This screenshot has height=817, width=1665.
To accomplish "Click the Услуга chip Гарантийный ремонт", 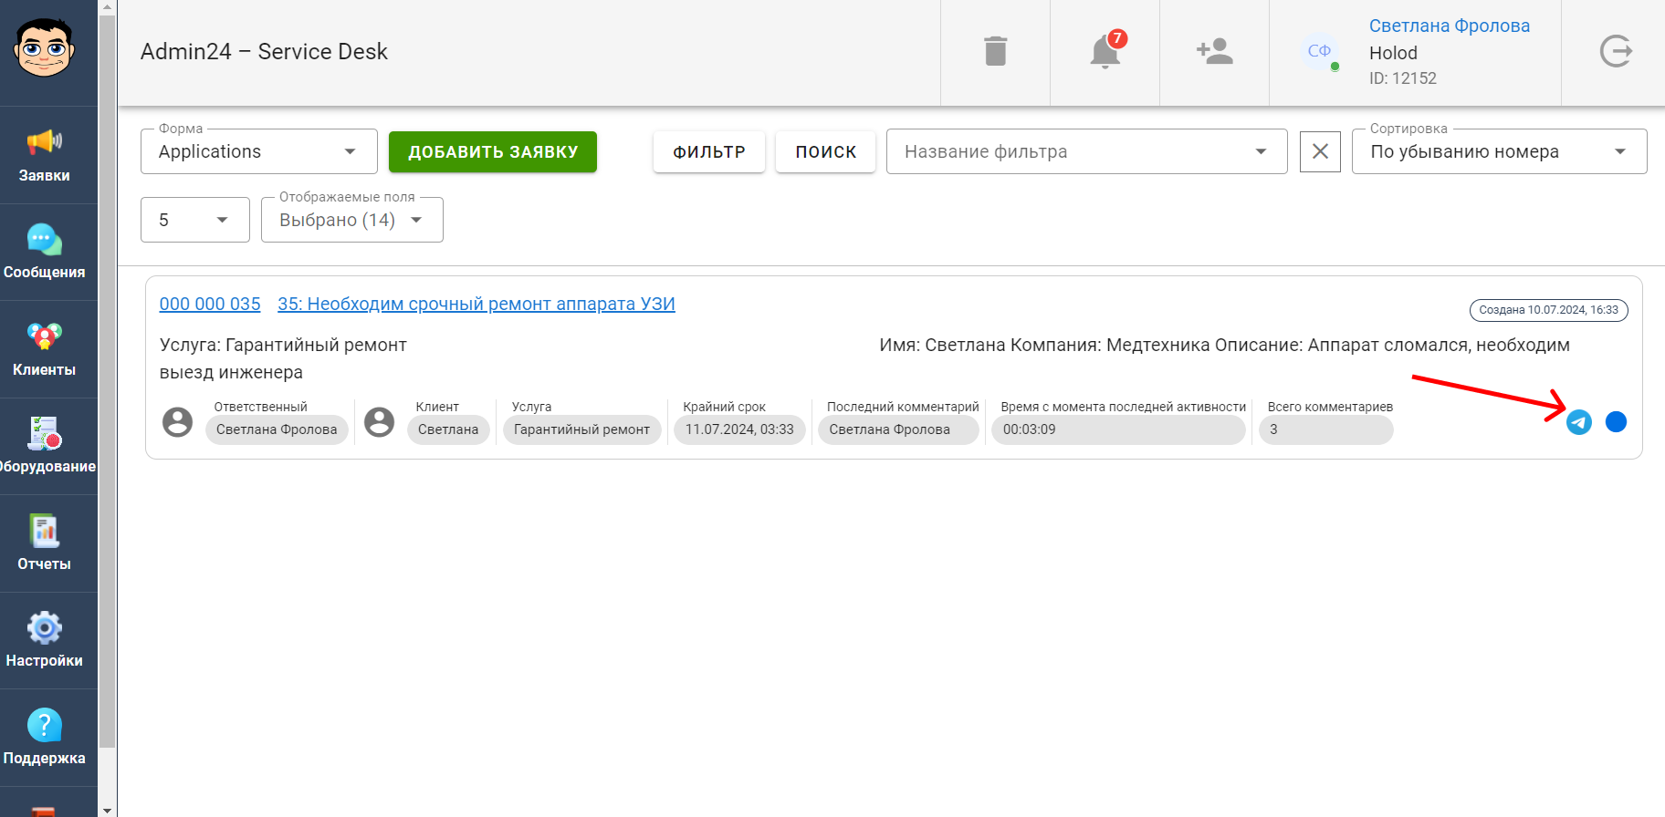I will tap(582, 429).
